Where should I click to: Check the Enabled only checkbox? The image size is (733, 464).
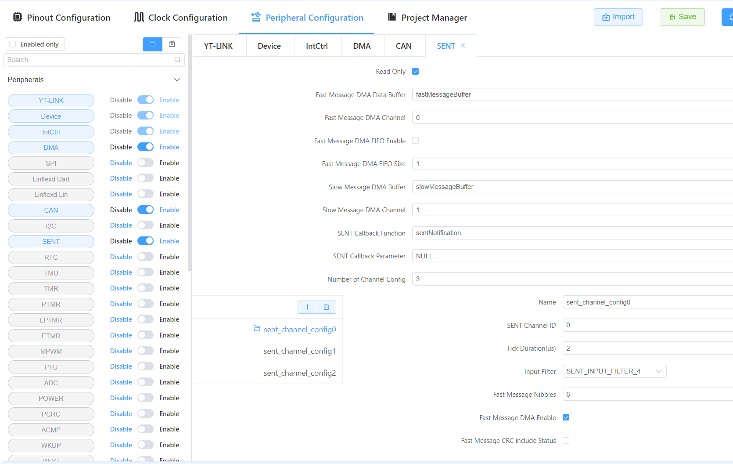pyautogui.click(x=13, y=44)
